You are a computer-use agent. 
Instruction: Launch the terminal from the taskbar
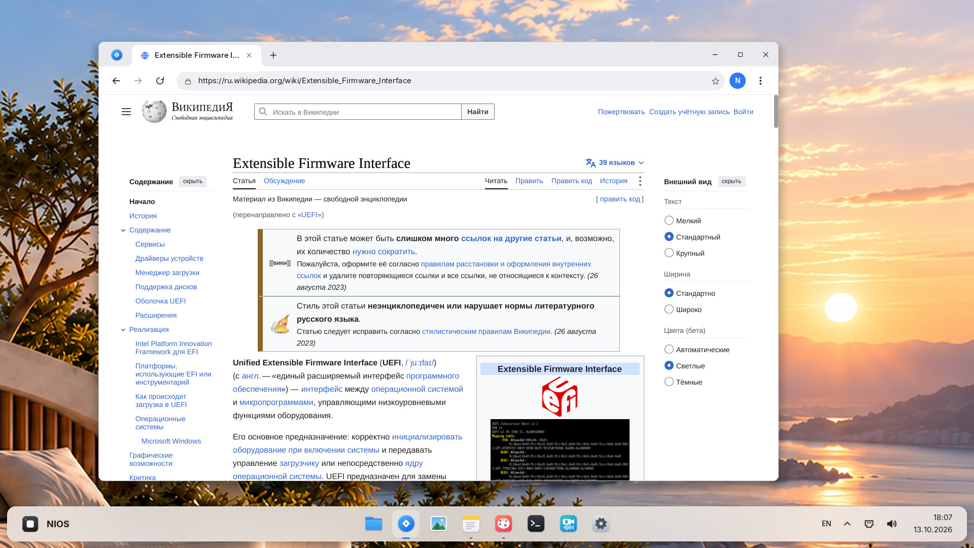click(x=536, y=524)
